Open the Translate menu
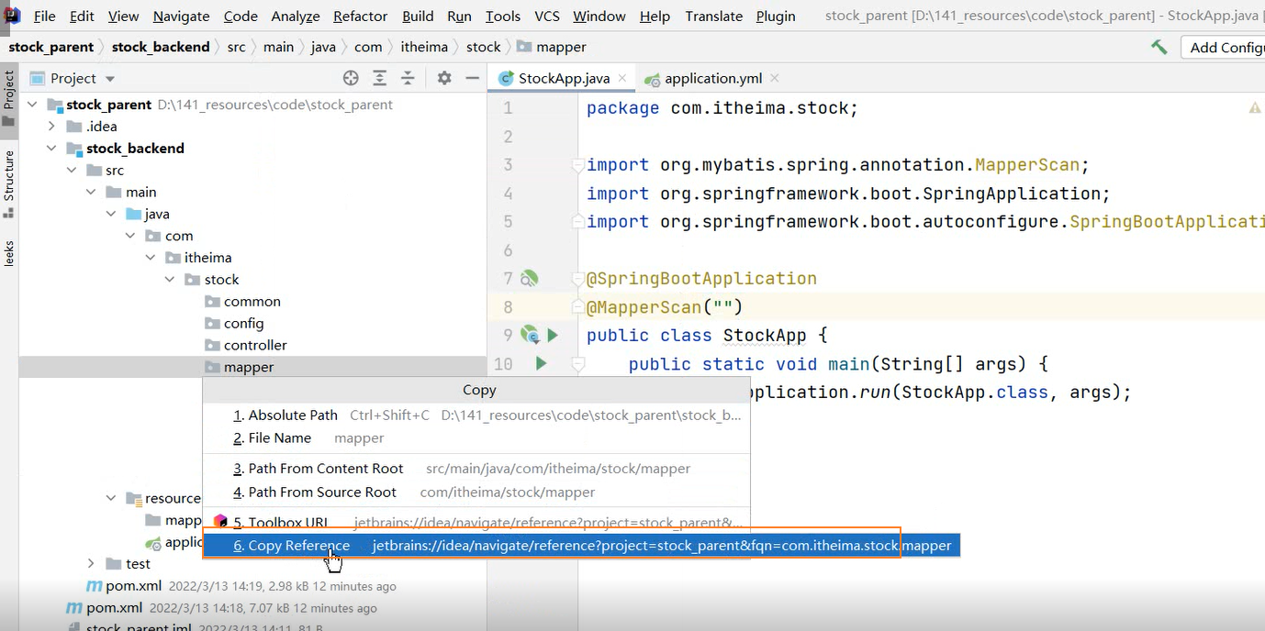 713,17
